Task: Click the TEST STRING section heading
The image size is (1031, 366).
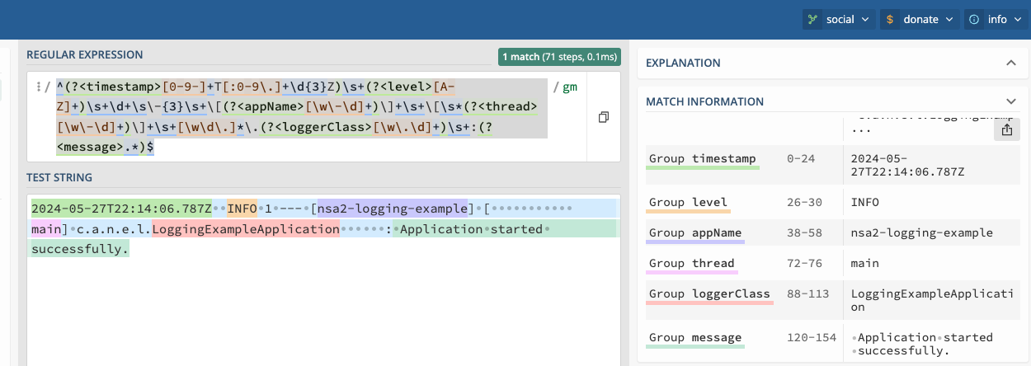Action: pos(59,177)
